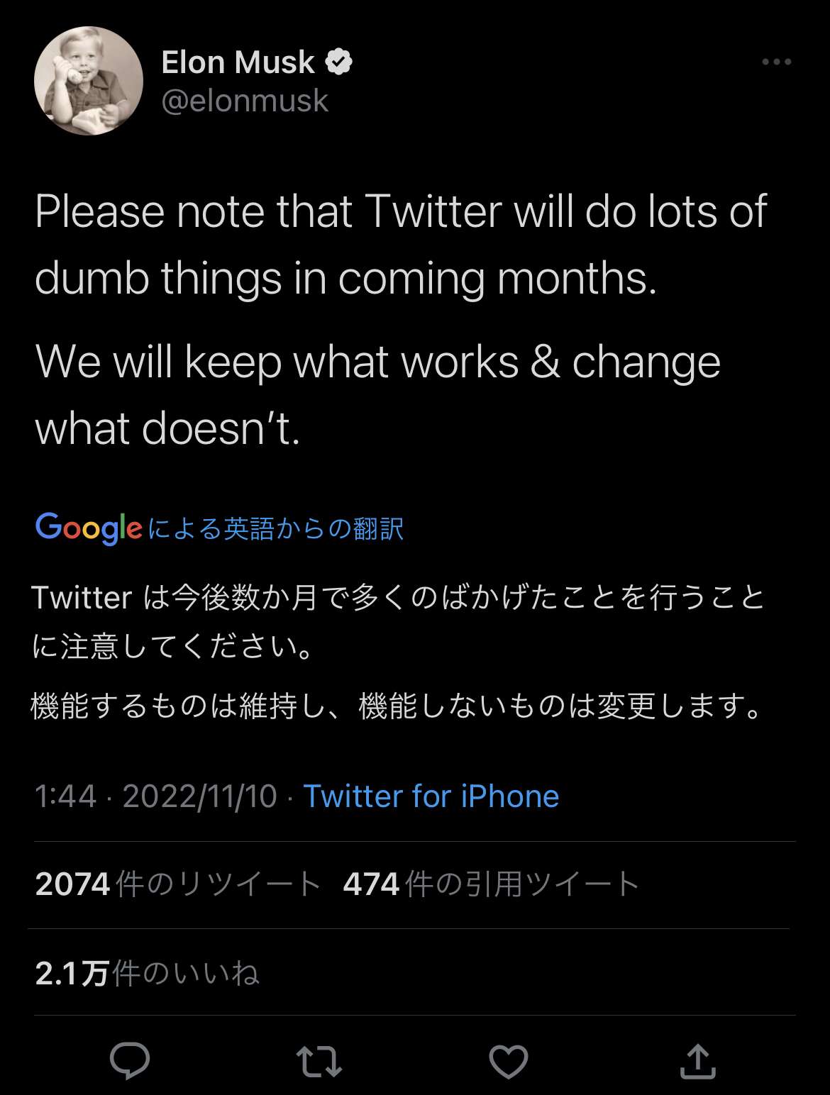The image size is (830, 1095).
Task: Open the three-dot more options menu
Action: point(776,62)
